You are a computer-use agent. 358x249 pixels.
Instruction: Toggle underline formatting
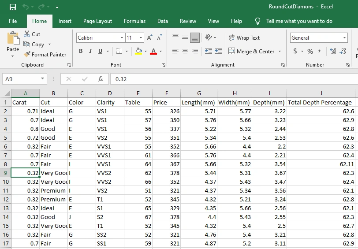pyautogui.click(x=100, y=51)
